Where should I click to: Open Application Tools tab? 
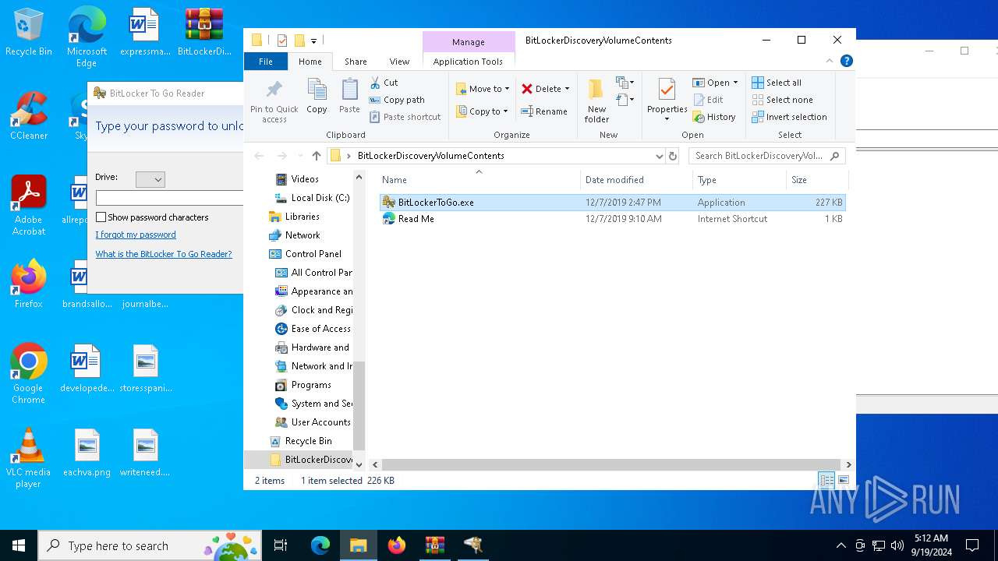coord(468,62)
